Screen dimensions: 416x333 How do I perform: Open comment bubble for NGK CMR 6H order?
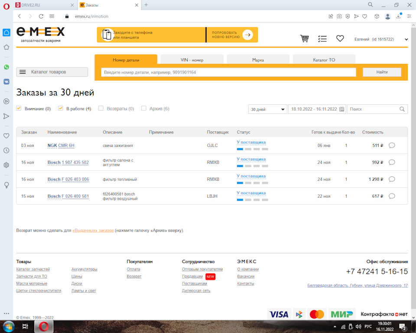392,145
